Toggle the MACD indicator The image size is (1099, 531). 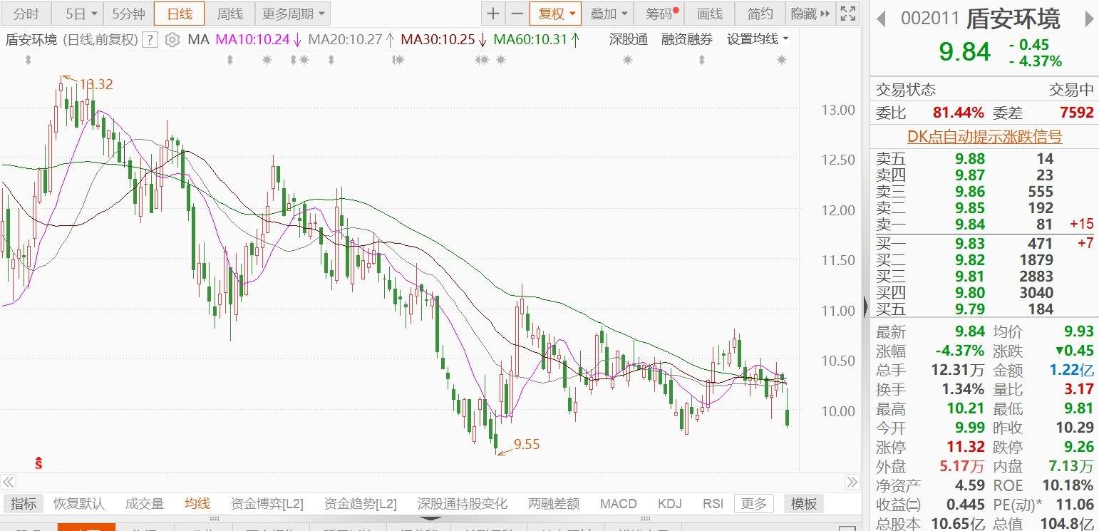point(618,504)
